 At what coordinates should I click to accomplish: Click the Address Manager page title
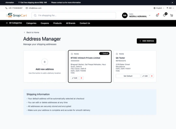click(x=42, y=39)
